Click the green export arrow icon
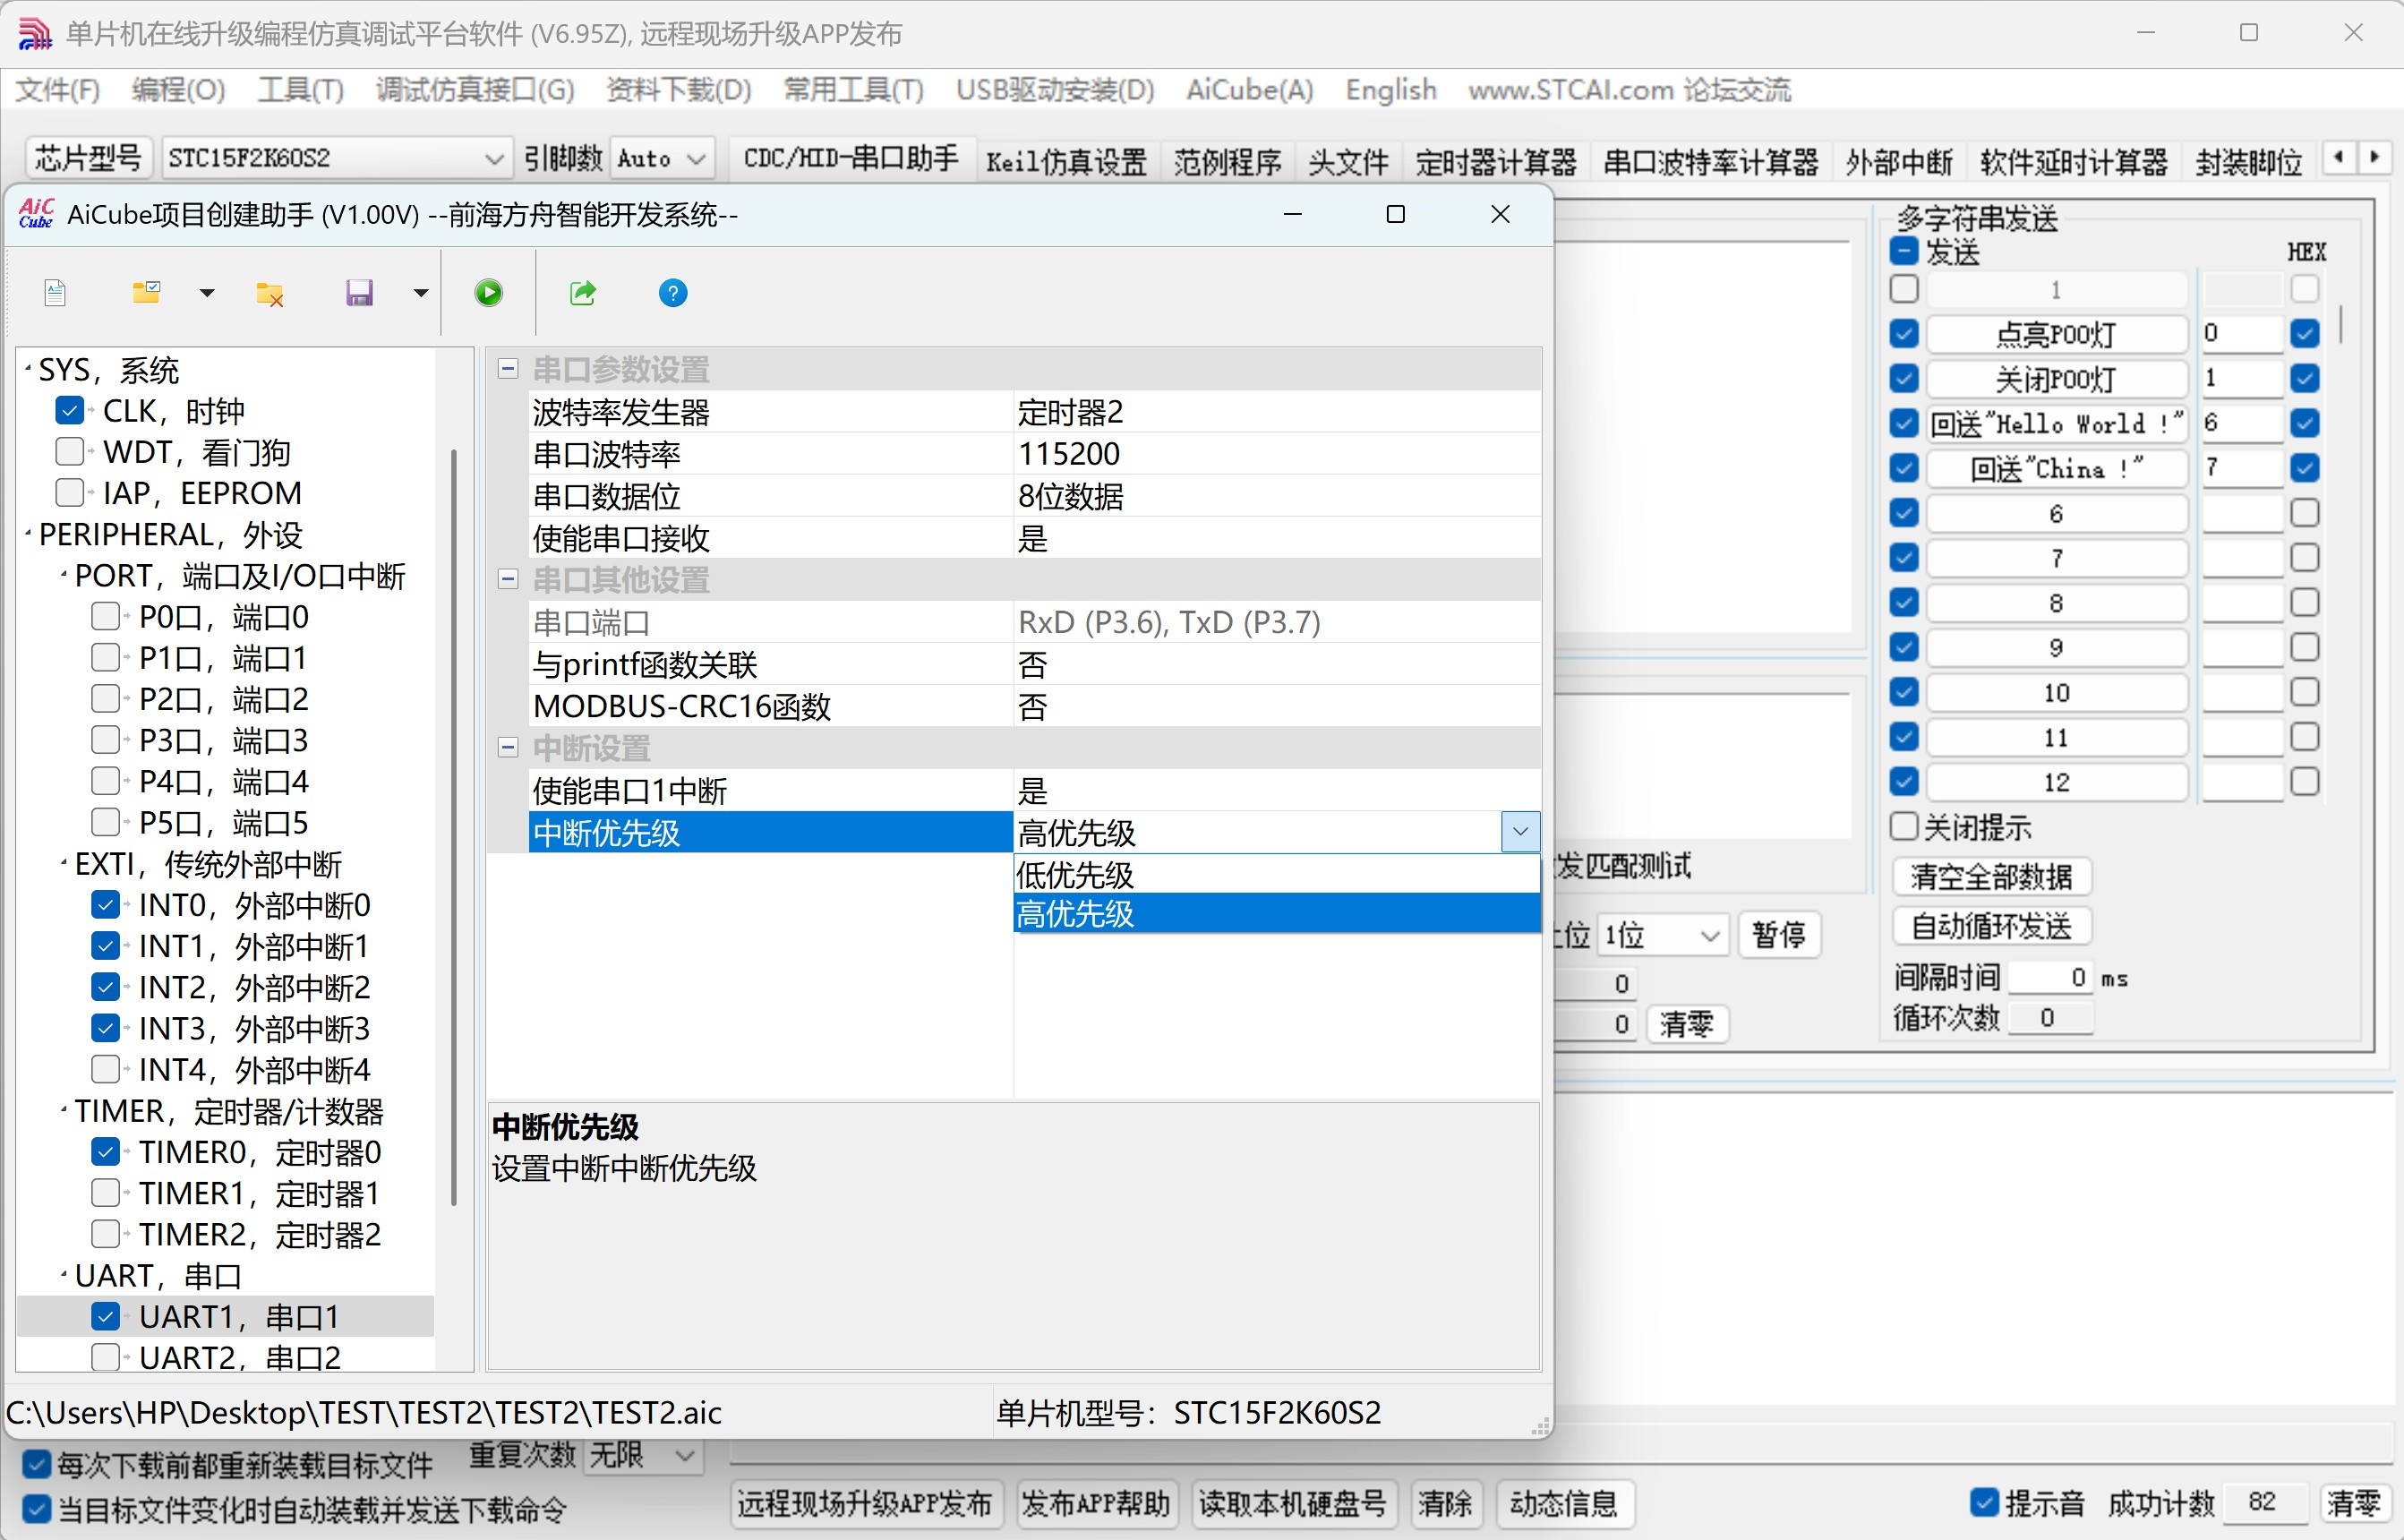2404x1540 pixels. (x=582, y=293)
